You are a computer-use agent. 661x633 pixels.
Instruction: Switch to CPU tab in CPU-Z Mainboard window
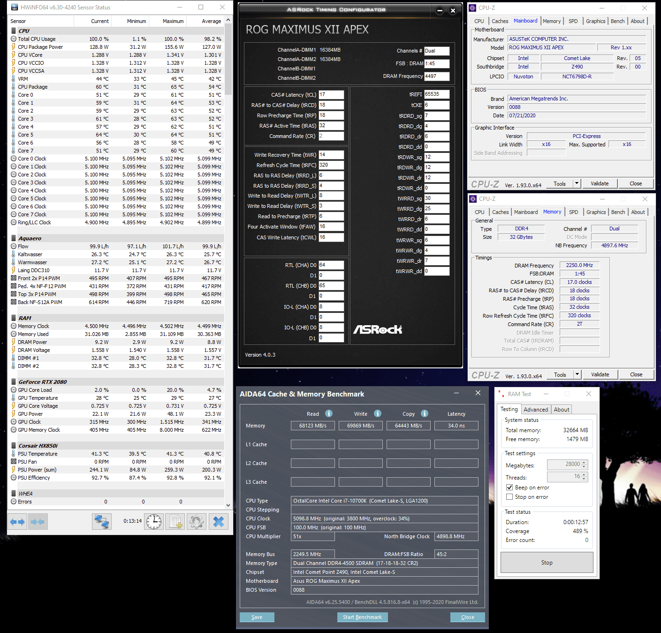tap(479, 21)
